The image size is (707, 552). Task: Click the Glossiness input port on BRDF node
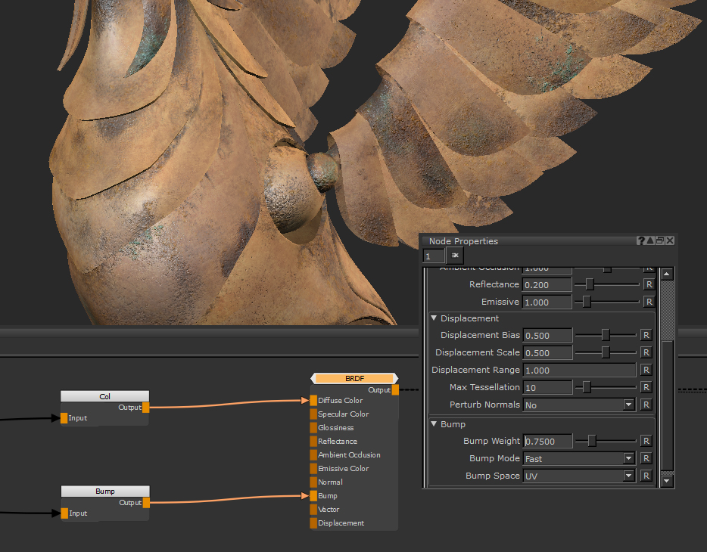click(313, 428)
